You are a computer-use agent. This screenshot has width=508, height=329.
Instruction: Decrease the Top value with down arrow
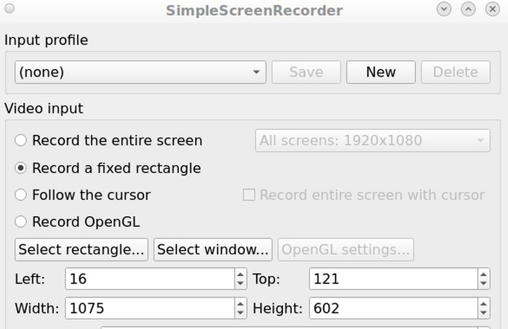pos(484,283)
